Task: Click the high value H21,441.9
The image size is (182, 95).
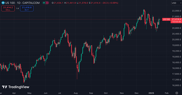Action: pos(70,3)
